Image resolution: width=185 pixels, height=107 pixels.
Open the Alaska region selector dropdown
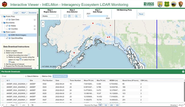(50, 16)
